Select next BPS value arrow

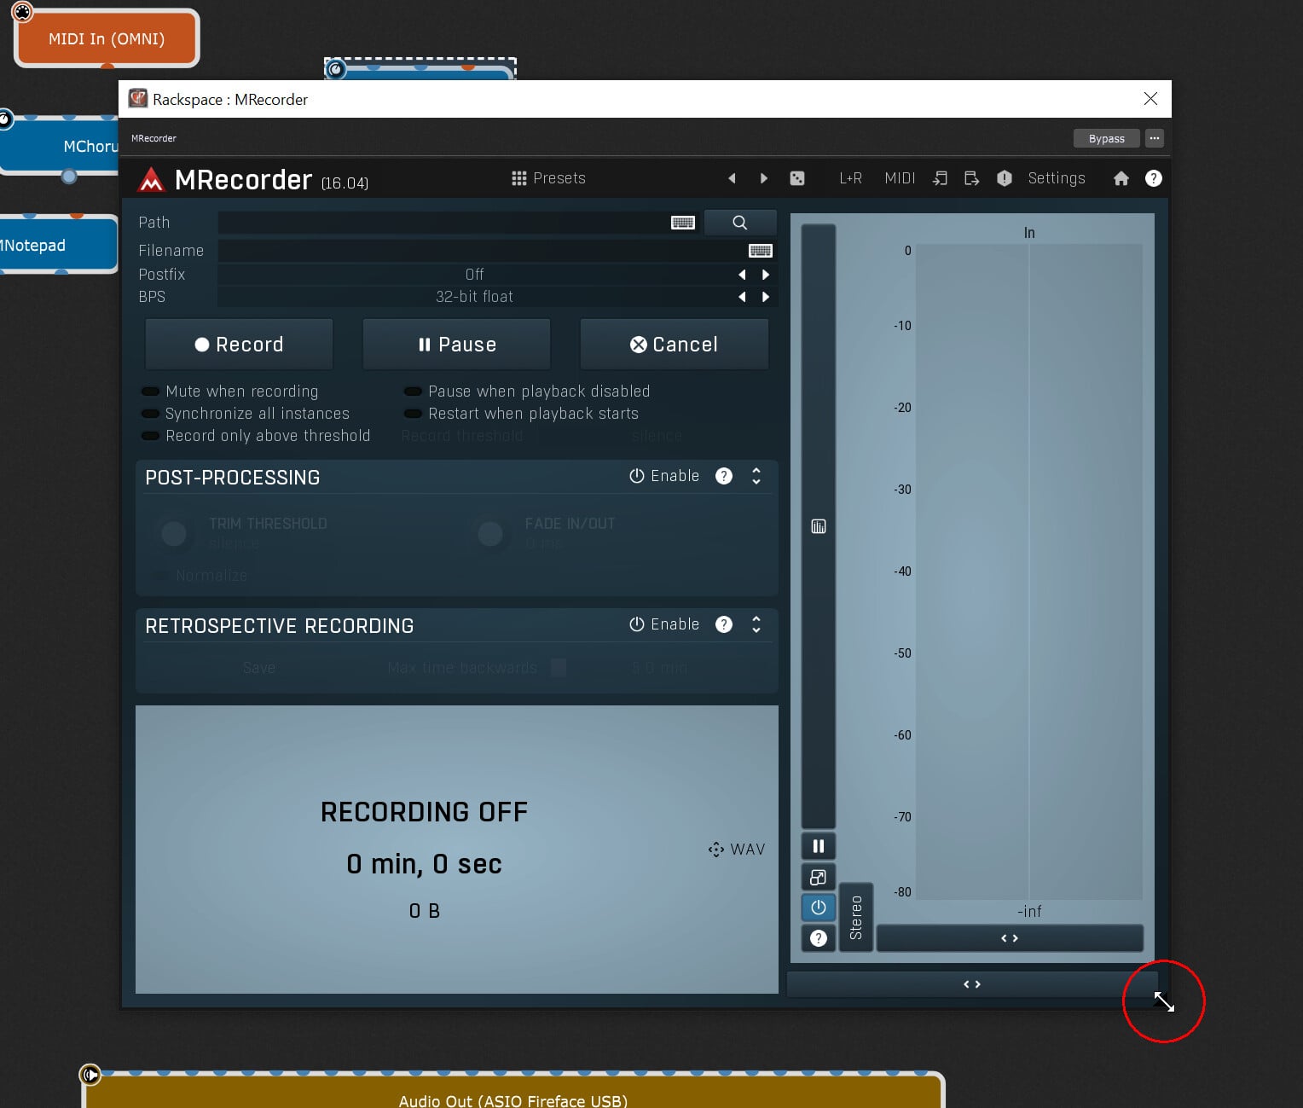pos(765,297)
